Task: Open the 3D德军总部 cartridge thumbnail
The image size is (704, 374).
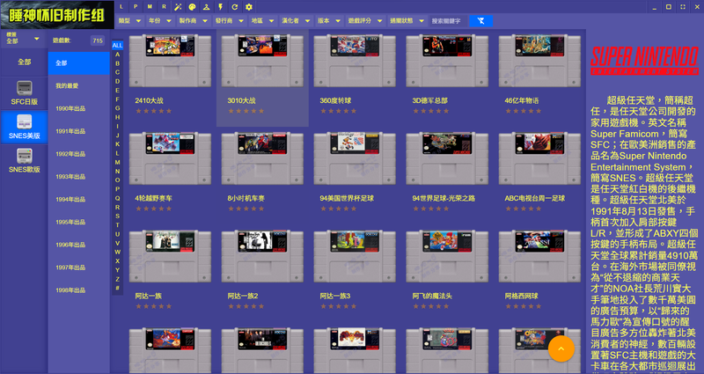Action: (447, 61)
